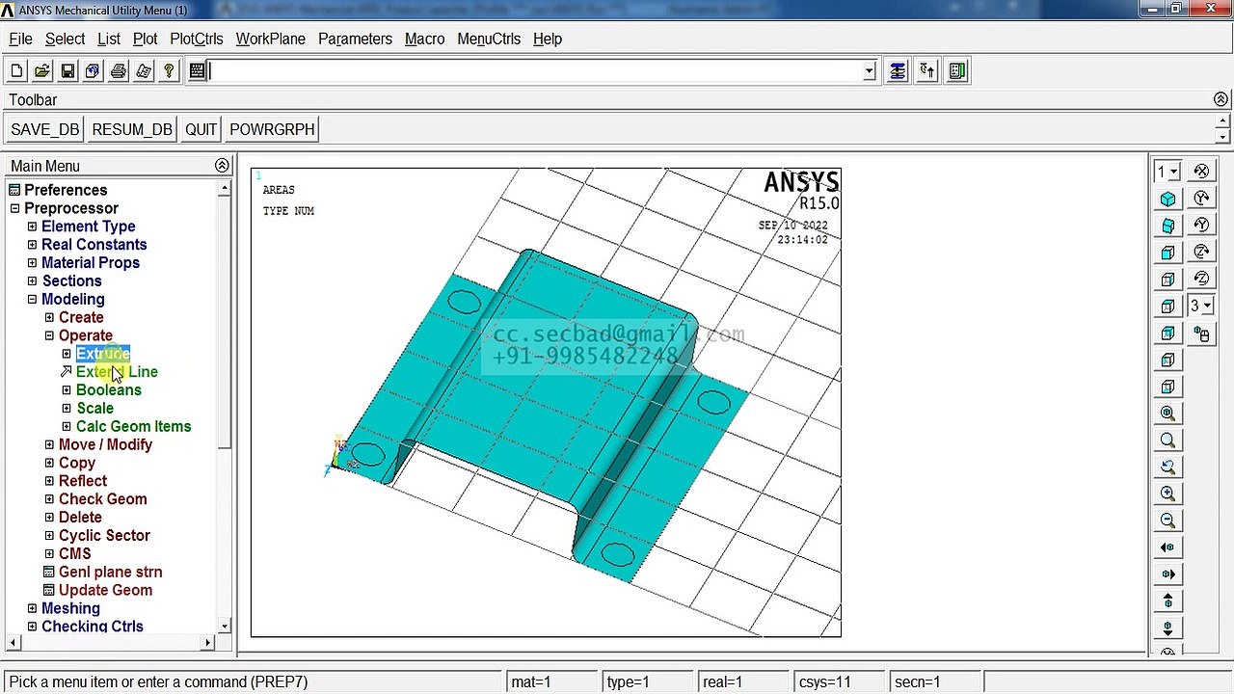Viewport: 1234px width, 694px height.
Task: Open the command input history dropdown arrow
Action: [869, 71]
